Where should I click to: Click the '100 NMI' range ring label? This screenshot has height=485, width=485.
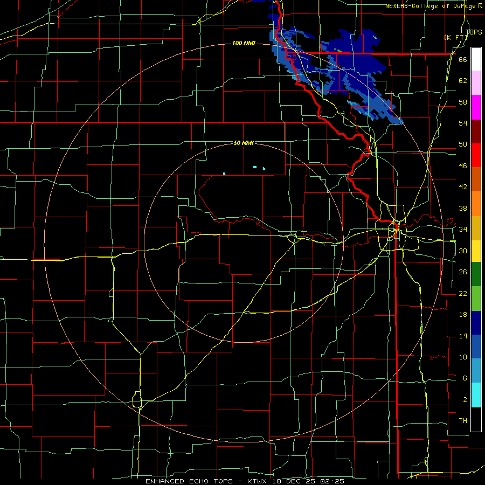pyautogui.click(x=244, y=43)
